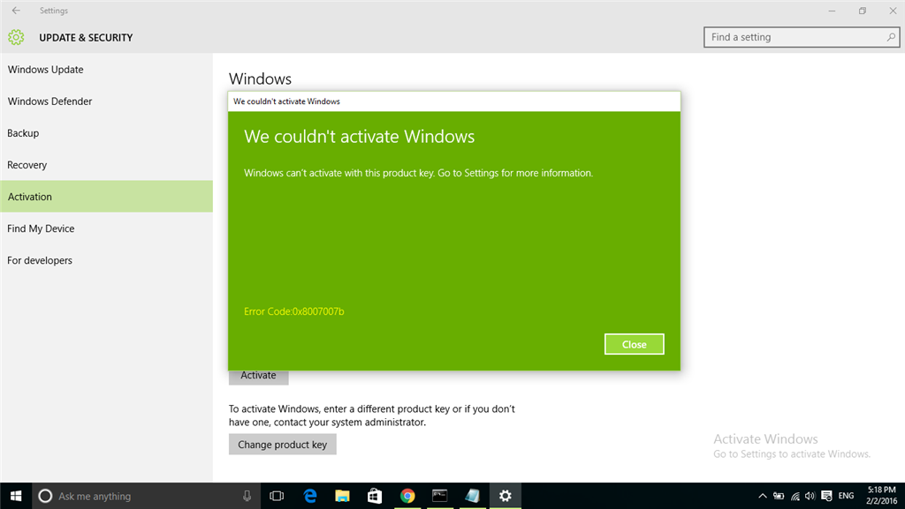Open the taskbar clock and date

click(881, 496)
